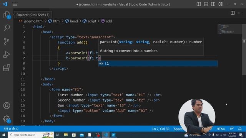The width and height of the screenshot is (246, 138).
Task: Select the script breadcrumb item
Action: coord(90,21)
